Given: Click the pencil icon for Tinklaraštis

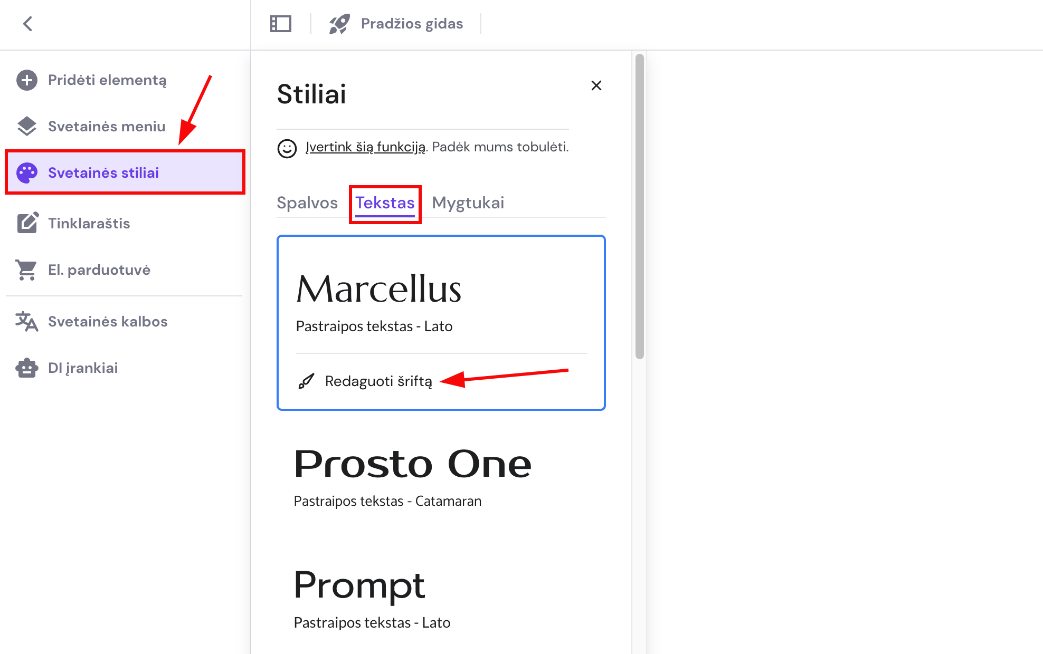Looking at the screenshot, I should [x=27, y=223].
